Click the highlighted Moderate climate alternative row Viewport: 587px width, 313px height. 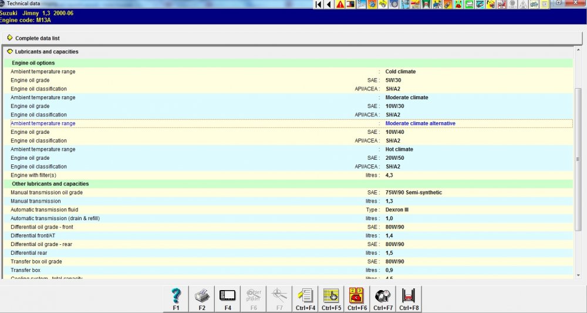click(x=291, y=123)
